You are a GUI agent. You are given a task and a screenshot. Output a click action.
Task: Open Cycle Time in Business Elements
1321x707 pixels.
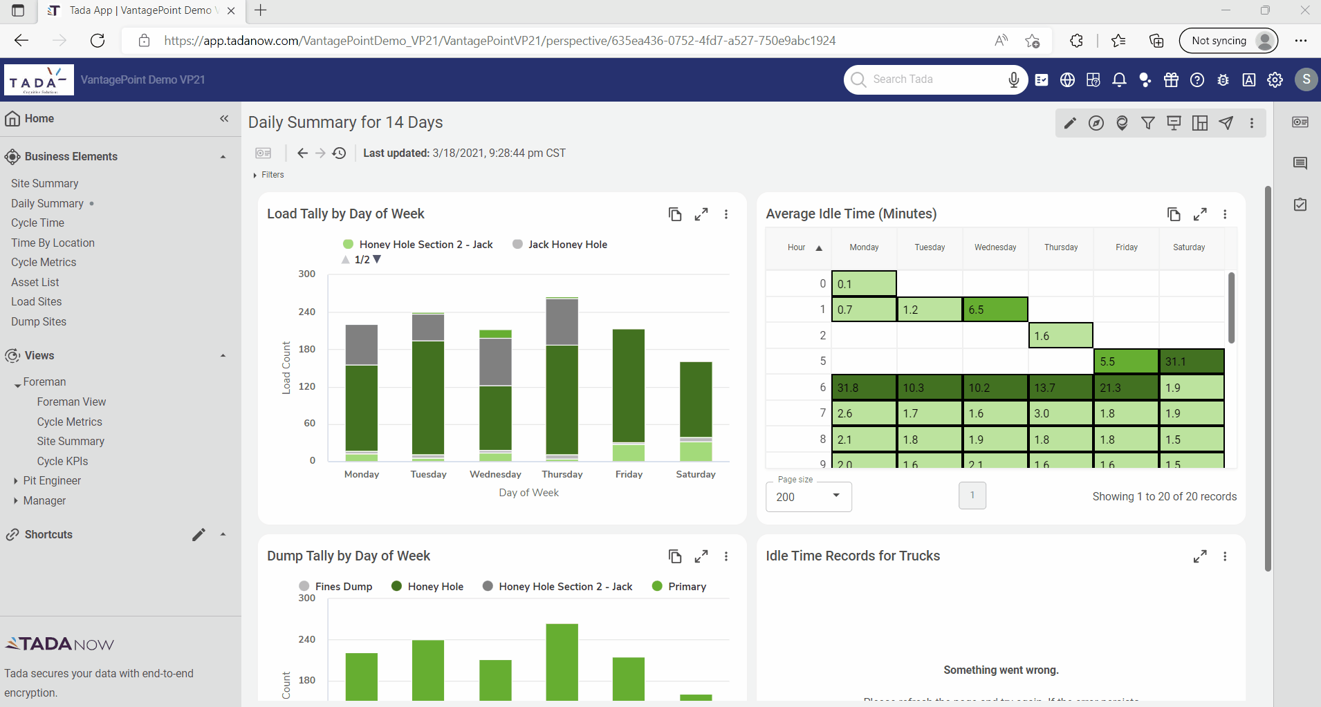pyautogui.click(x=37, y=223)
